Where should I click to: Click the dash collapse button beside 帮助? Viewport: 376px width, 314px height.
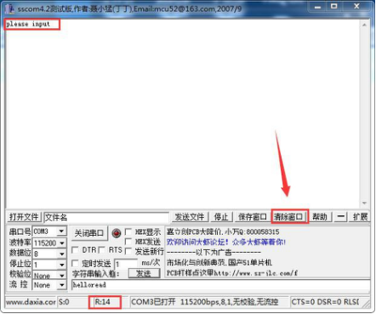[x=340, y=217]
